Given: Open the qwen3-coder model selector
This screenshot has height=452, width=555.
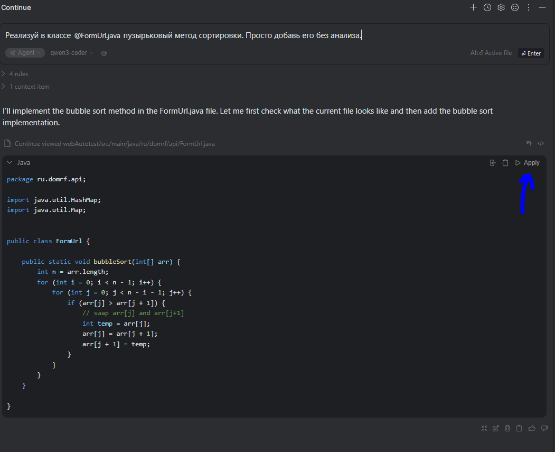Looking at the screenshot, I should pyautogui.click(x=71, y=53).
